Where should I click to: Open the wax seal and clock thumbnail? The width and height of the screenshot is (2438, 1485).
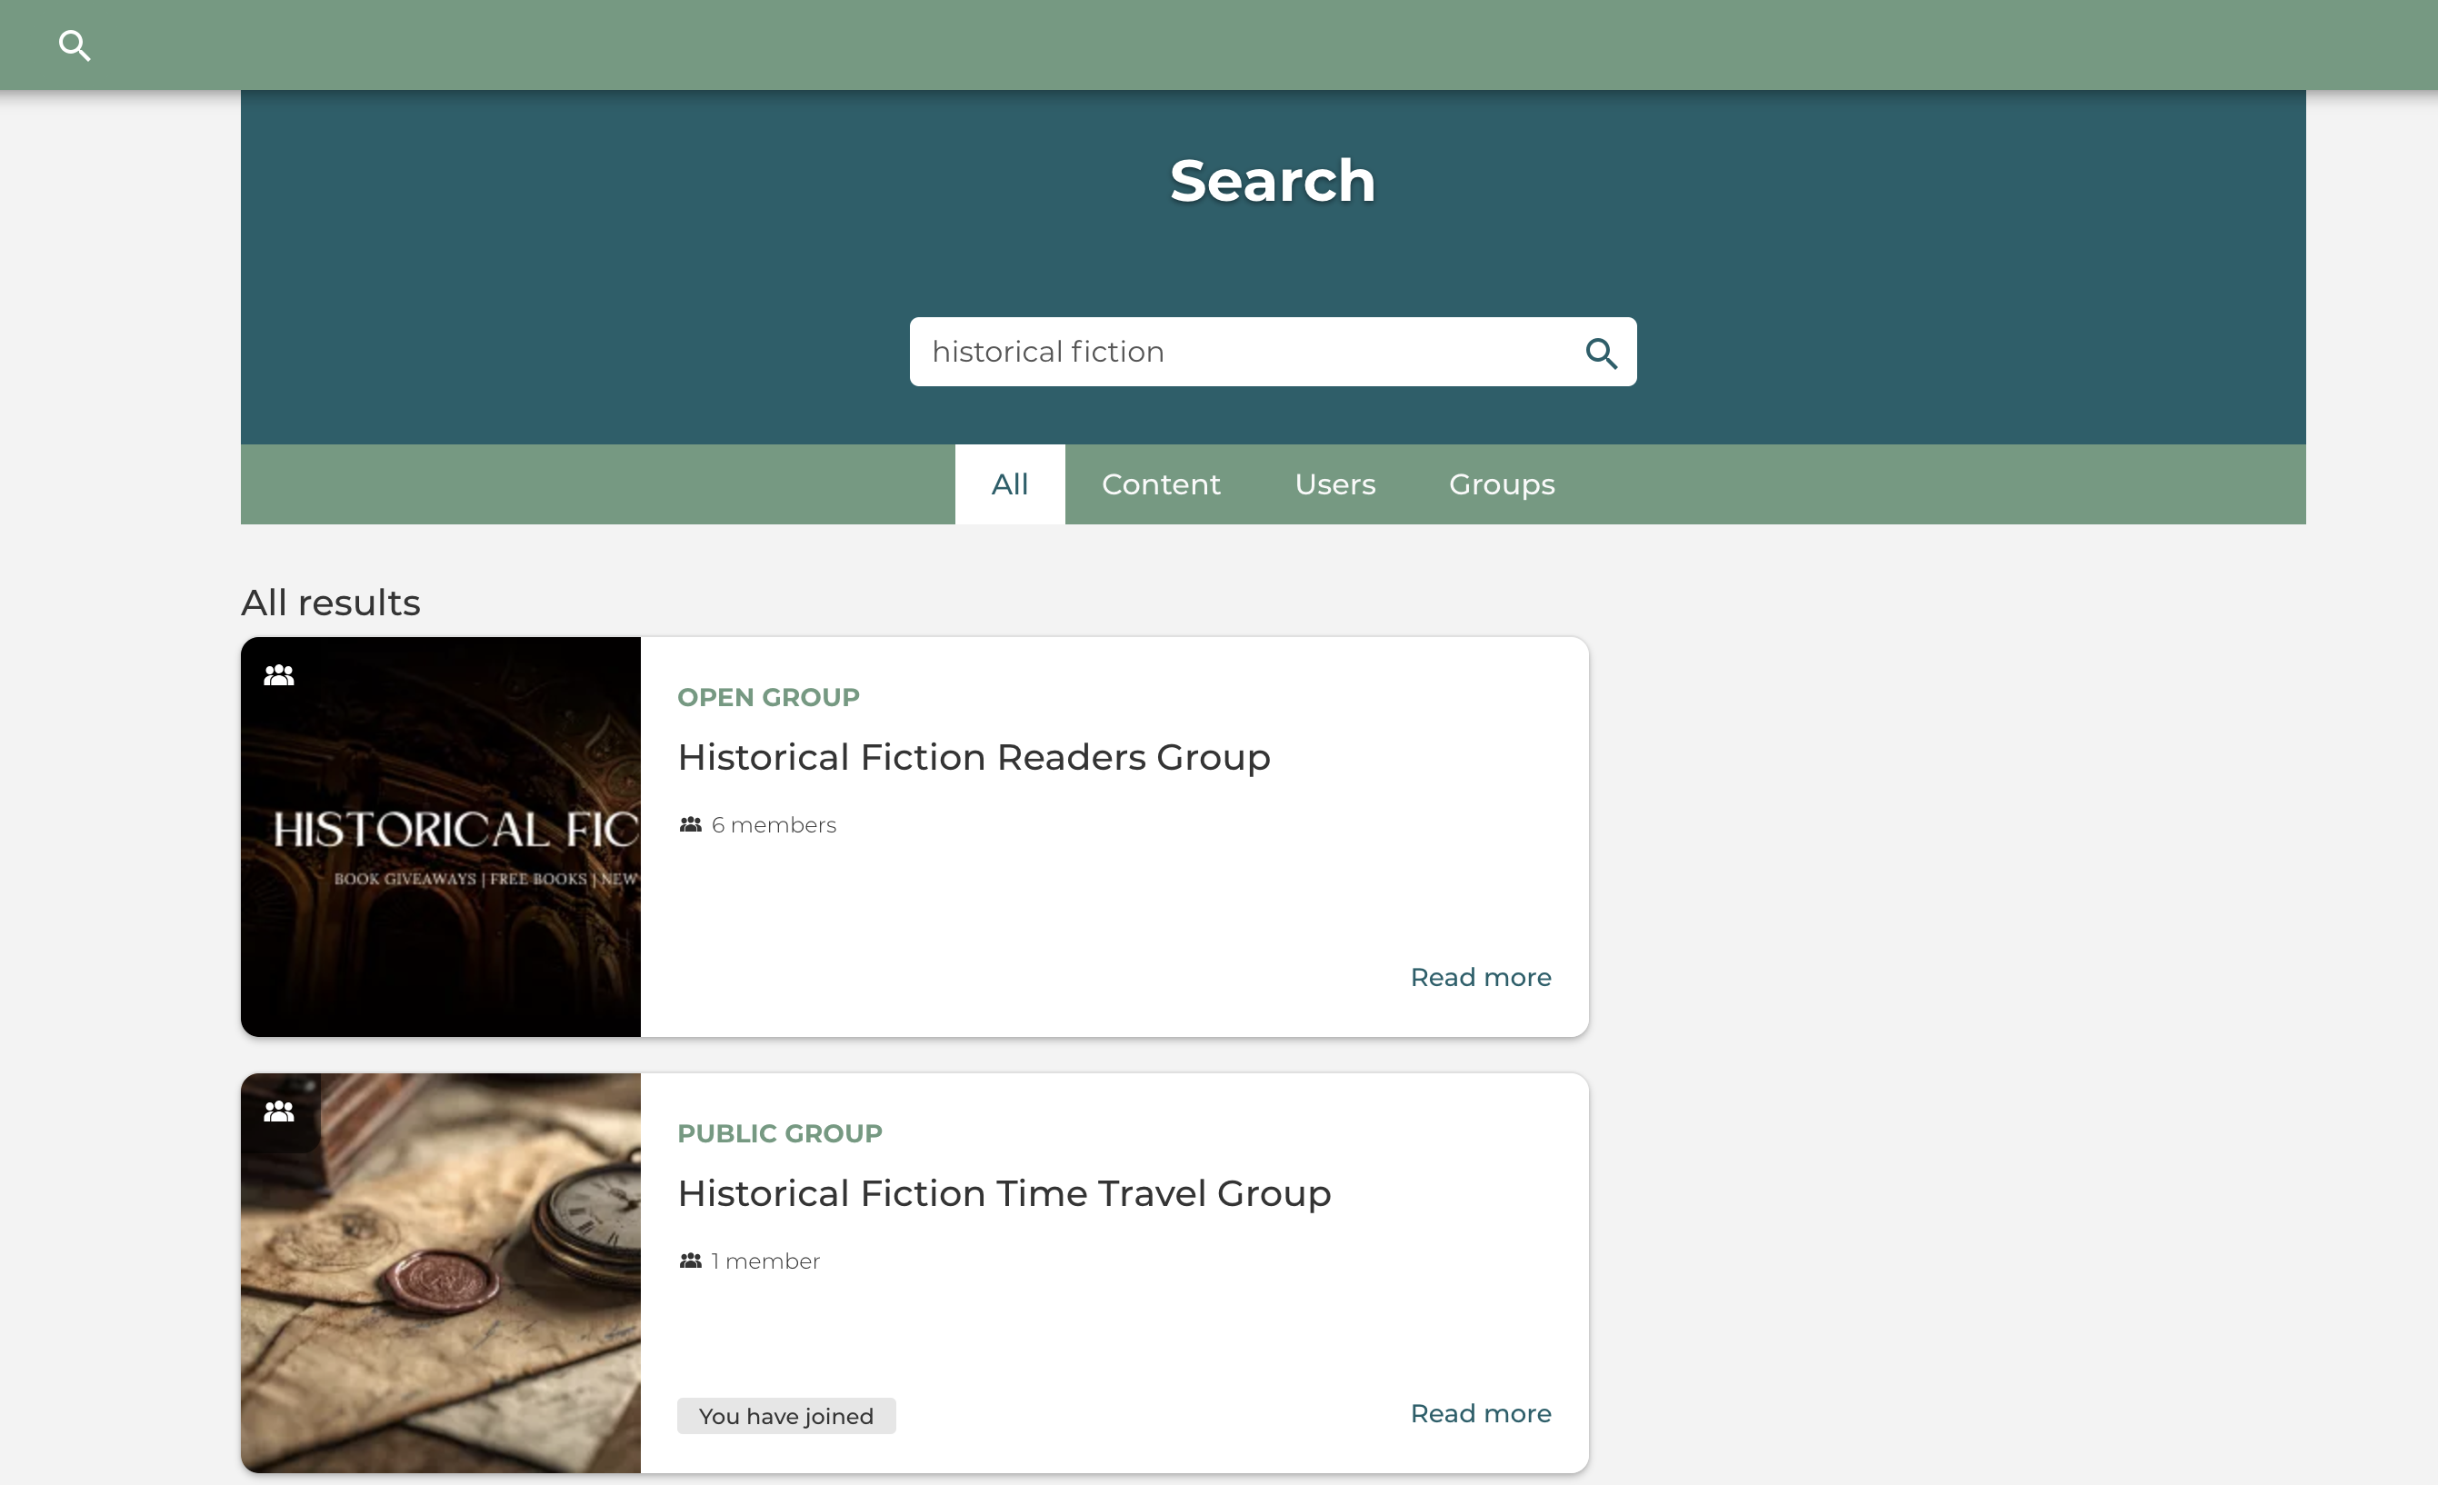440,1273
